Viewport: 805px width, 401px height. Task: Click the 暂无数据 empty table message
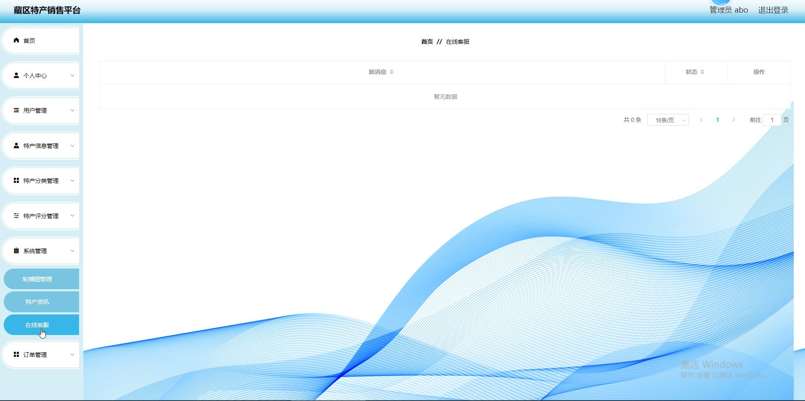pyautogui.click(x=445, y=97)
